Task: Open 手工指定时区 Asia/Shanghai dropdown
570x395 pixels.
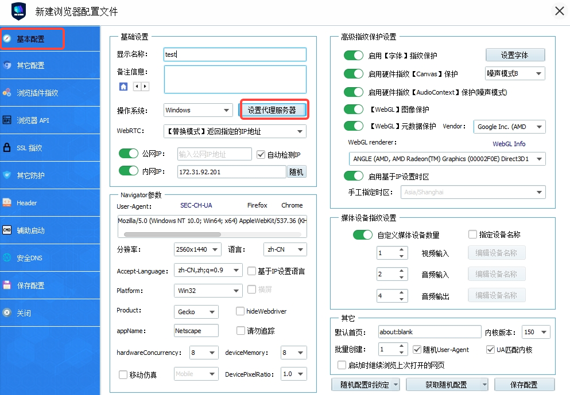Action: click(473, 192)
